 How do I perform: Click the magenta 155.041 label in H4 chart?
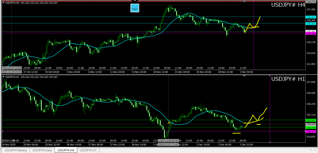pyautogui.click(x=311, y=33)
